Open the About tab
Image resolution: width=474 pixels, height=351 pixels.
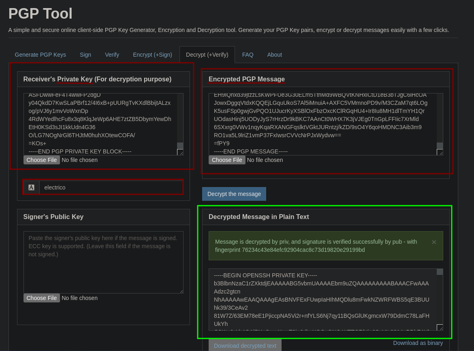point(274,55)
